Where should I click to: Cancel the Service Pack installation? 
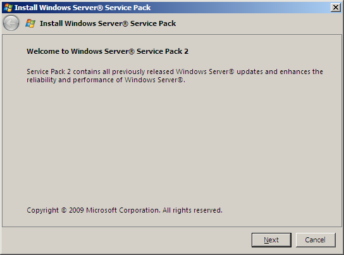(x=316, y=240)
